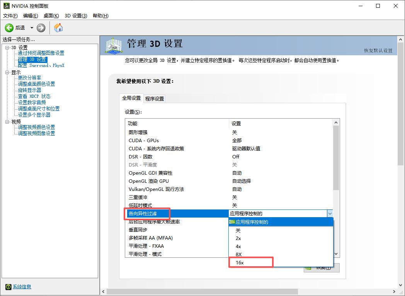The image size is (405, 296).
Task: Select 设置数字音频 tree item
Action: [32, 102]
